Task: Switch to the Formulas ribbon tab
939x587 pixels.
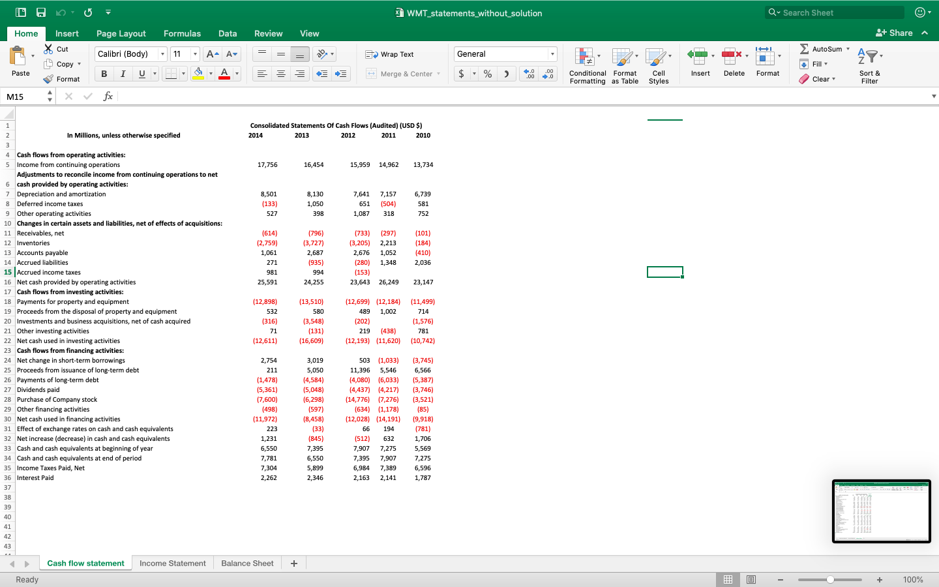Action: (x=182, y=33)
